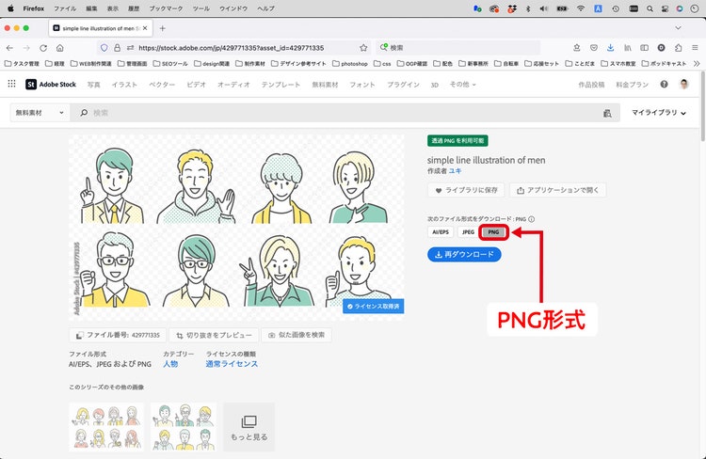Click the Firefox 検索 search box
The height and width of the screenshot is (459, 706).
[x=457, y=48]
